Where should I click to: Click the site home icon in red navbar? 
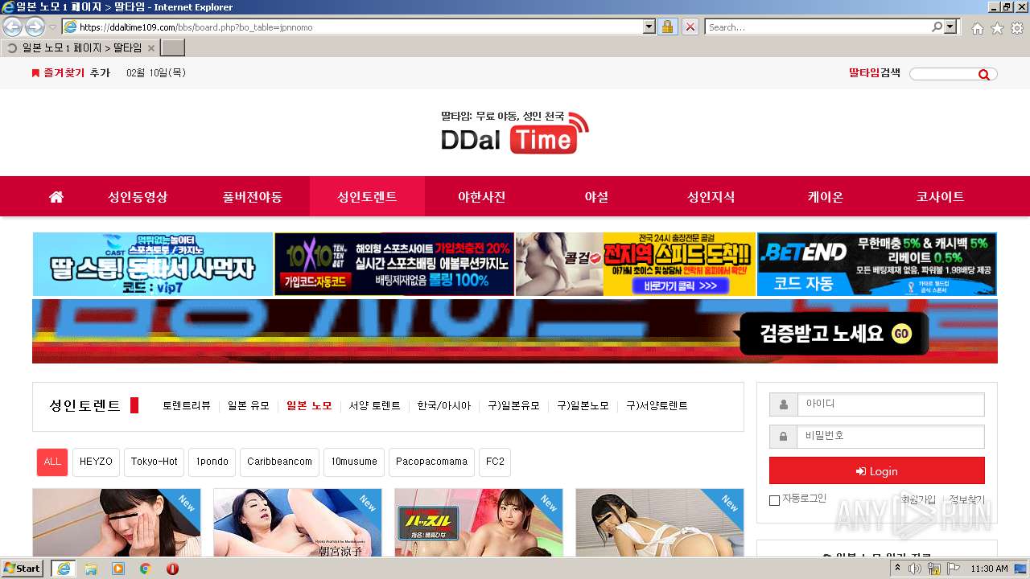tap(56, 197)
